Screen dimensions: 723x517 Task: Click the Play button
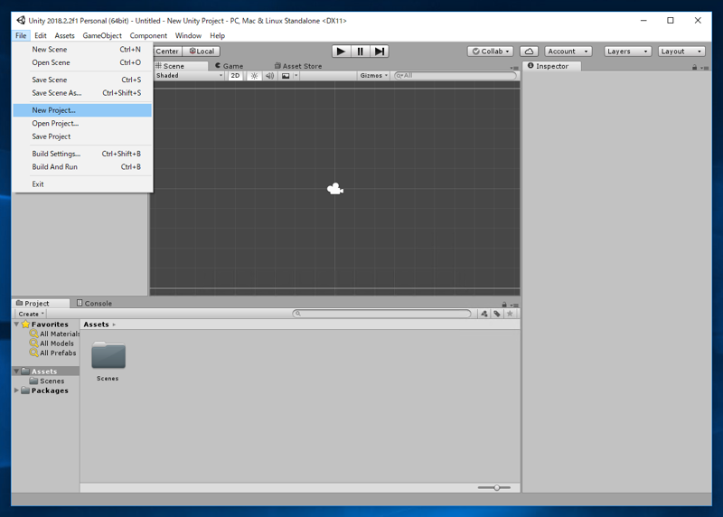(342, 52)
